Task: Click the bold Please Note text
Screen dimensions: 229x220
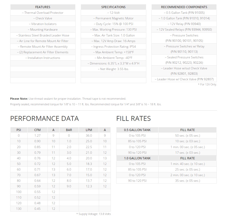Action: pos(19,99)
